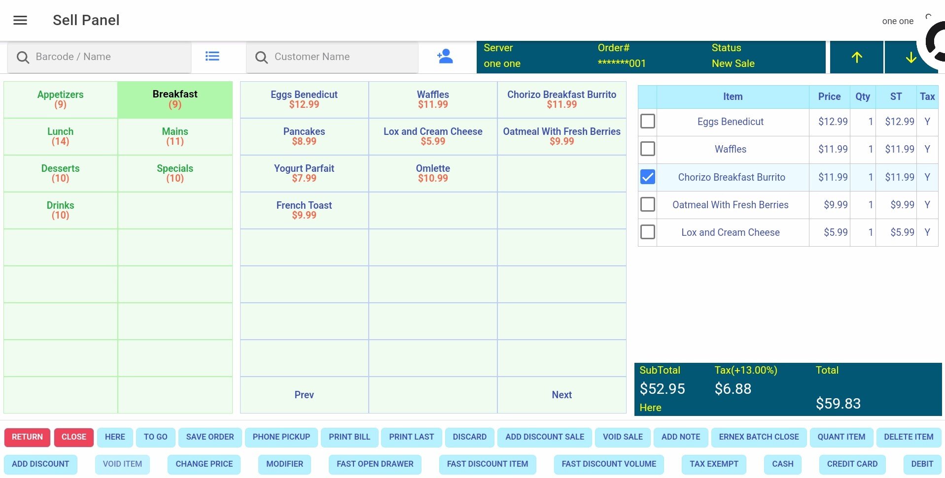Click the search icon in Customer Name field
The image size is (945, 478).
click(x=261, y=57)
